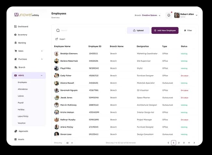Click Brooklyn Simmons avatar

click(x=57, y=54)
